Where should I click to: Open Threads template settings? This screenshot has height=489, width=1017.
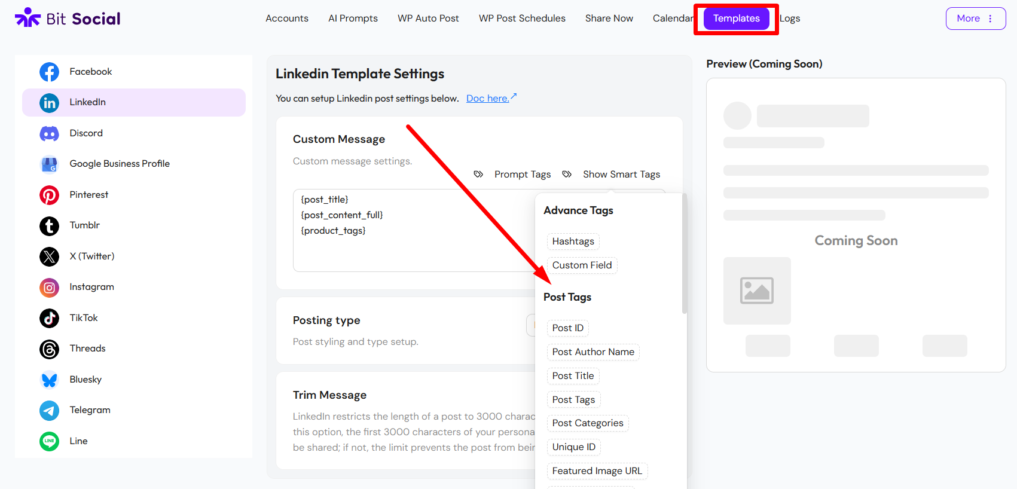pos(134,349)
